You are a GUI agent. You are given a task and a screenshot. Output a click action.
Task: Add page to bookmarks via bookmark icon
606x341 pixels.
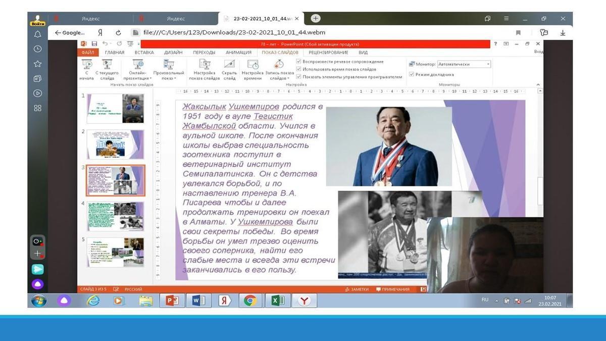(518, 32)
